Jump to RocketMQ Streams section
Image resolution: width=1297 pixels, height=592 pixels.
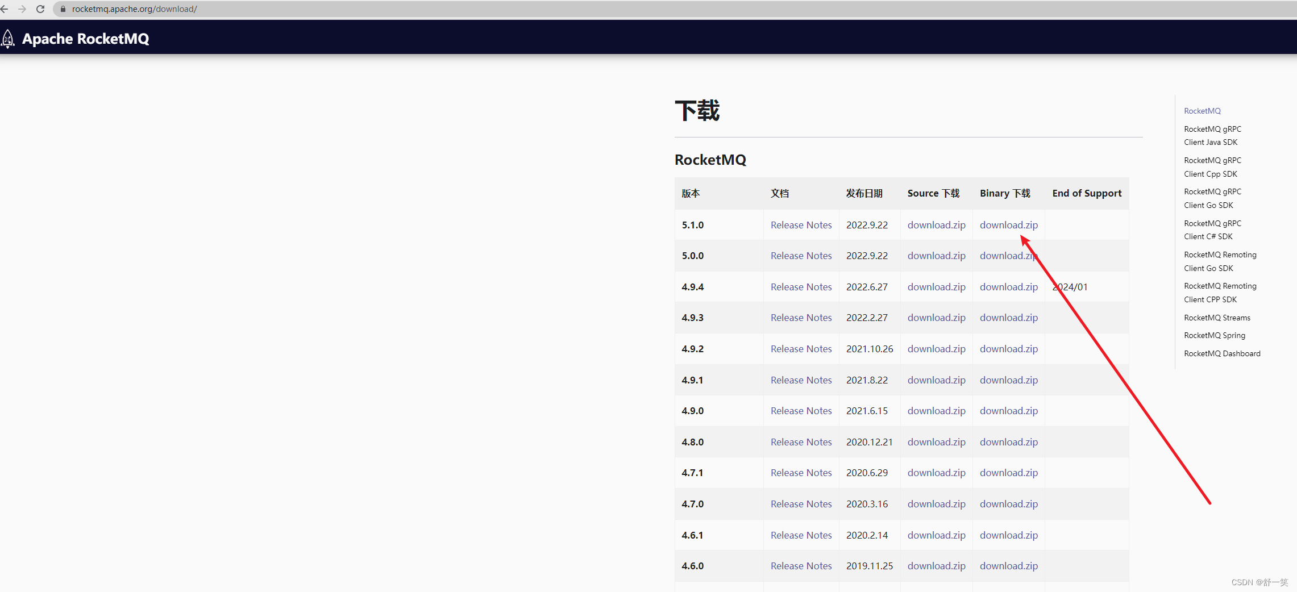coord(1217,318)
